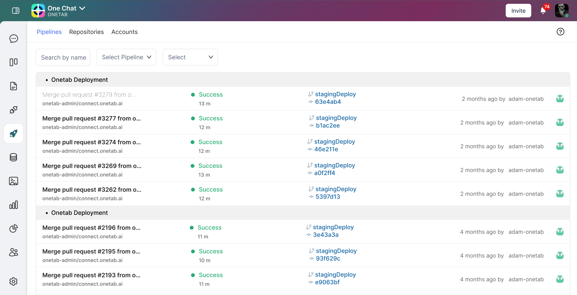The height and width of the screenshot is (295, 577).
Task: Open commit link 3e43a3a
Action: [x=326, y=235]
